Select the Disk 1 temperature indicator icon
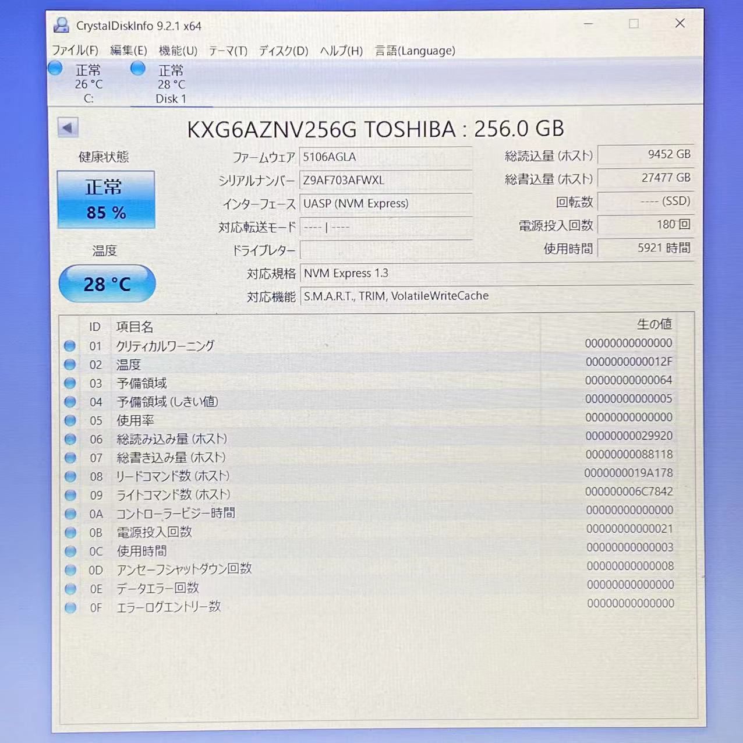Image resolution: width=743 pixels, height=743 pixels. click(138, 69)
